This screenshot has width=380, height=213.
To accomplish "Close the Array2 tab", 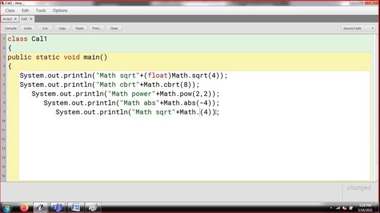I will point(15,19).
